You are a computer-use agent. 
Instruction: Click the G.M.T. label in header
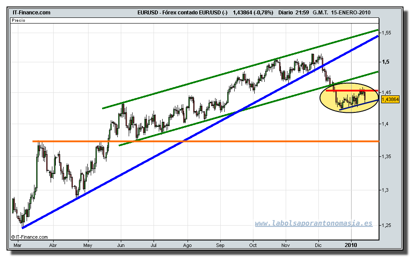coord(320,13)
